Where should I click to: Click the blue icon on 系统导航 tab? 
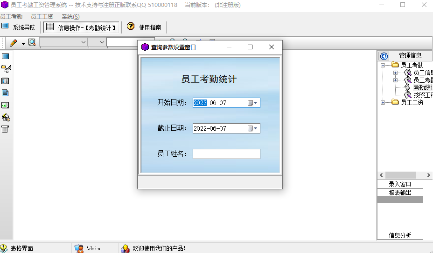coord(5,26)
